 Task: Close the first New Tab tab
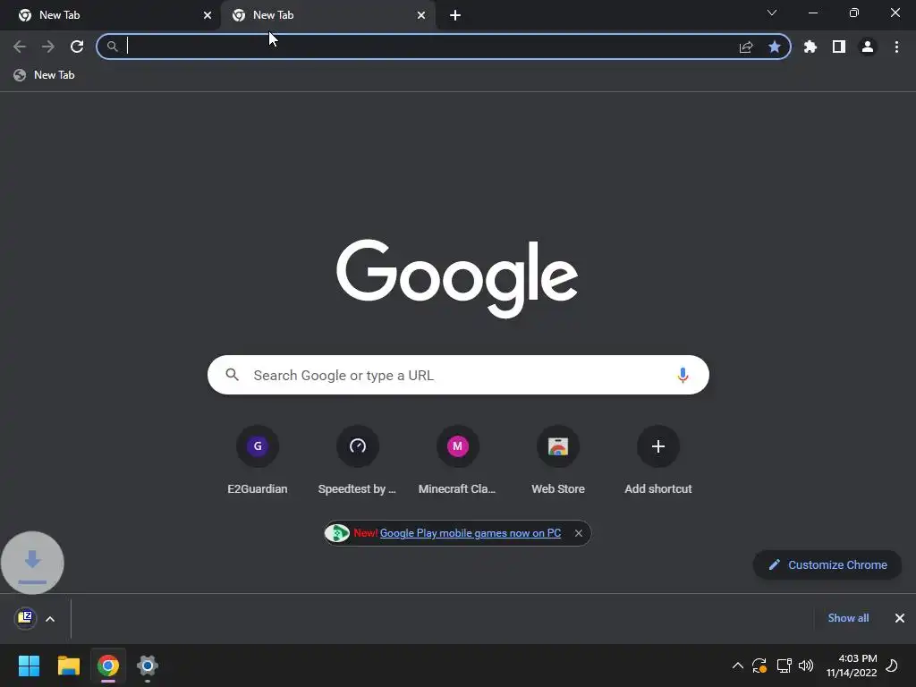click(x=208, y=15)
